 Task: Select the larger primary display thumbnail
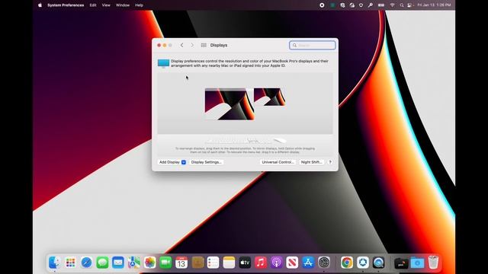pyautogui.click(x=230, y=104)
